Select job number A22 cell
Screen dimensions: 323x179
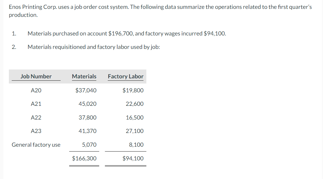click(x=36, y=118)
